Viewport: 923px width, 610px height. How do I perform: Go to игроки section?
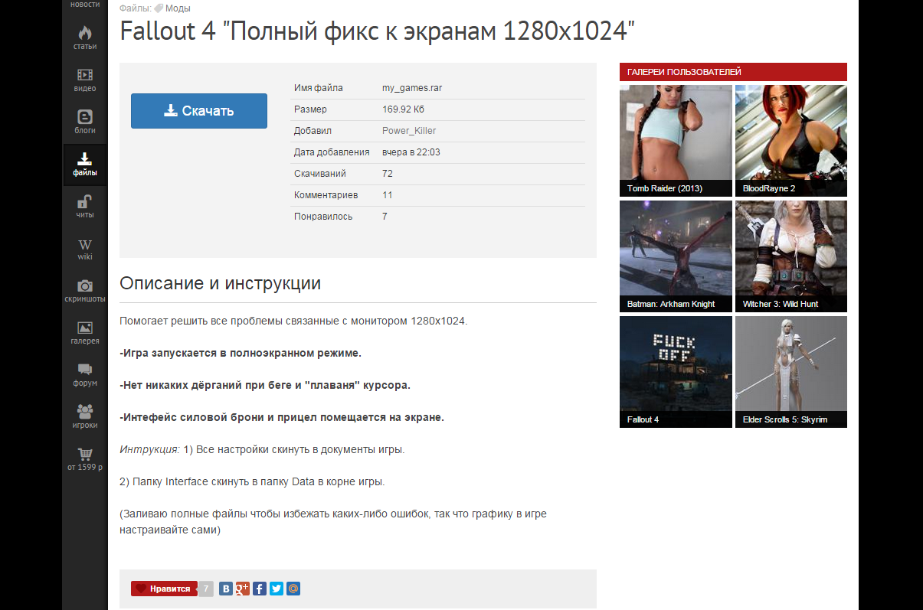pyautogui.click(x=85, y=417)
